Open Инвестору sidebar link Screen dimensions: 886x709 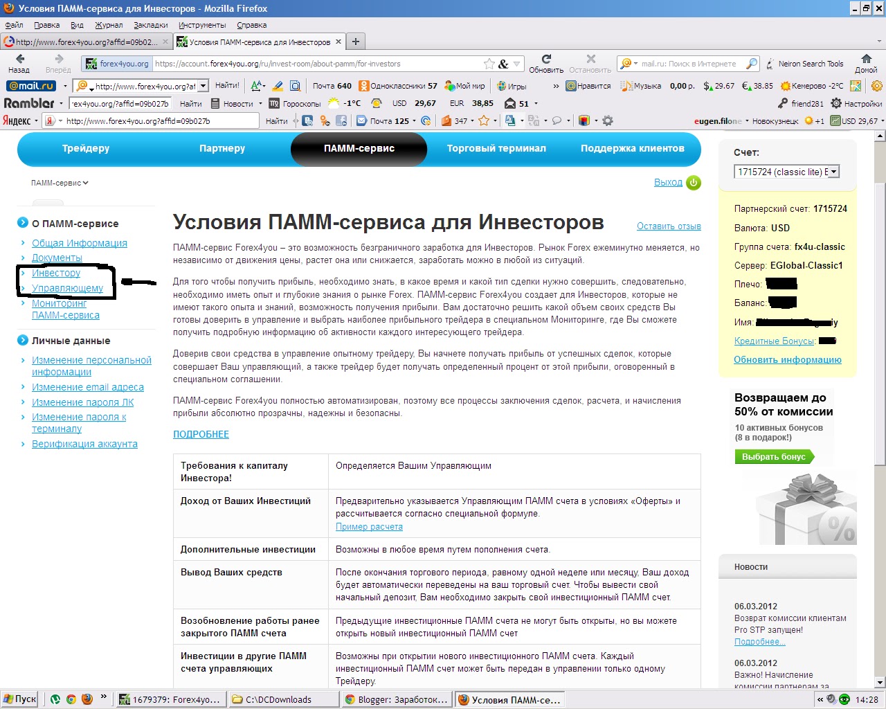tap(56, 273)
